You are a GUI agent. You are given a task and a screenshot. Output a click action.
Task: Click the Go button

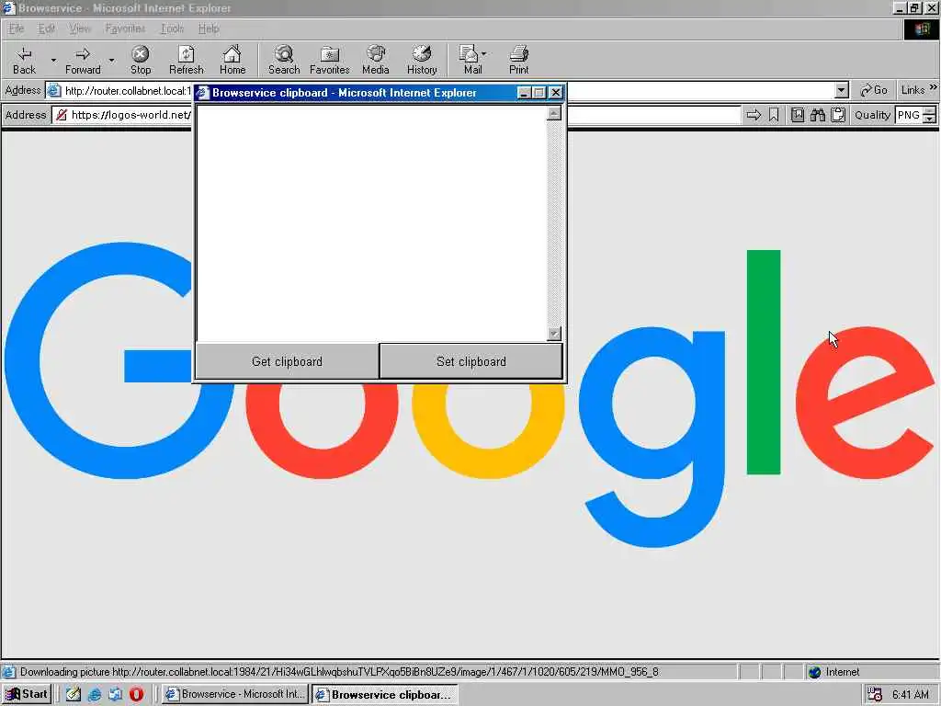coord(874,90)
